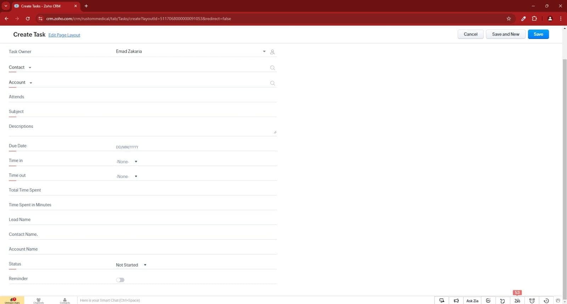Open the Edit Page Layout link
This screenshot has height=304, width=567.
coord(64,35)
